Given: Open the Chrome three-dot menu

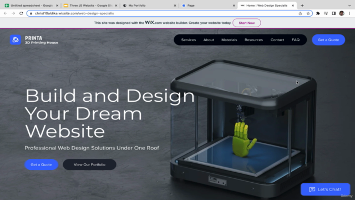Looking at the screenshot, I should [349, 13].
